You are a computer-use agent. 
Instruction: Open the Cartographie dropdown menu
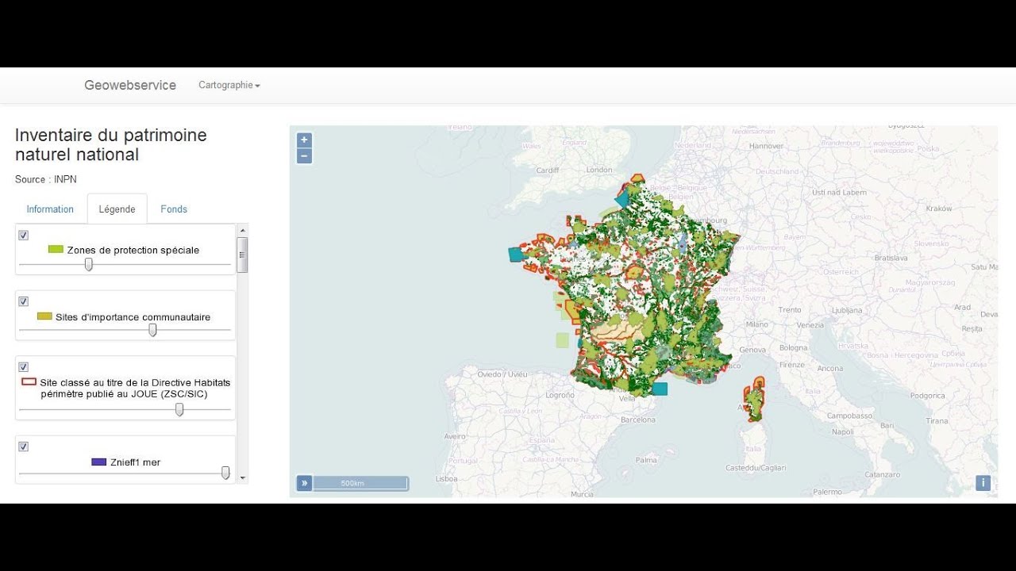tap(229, 85)
